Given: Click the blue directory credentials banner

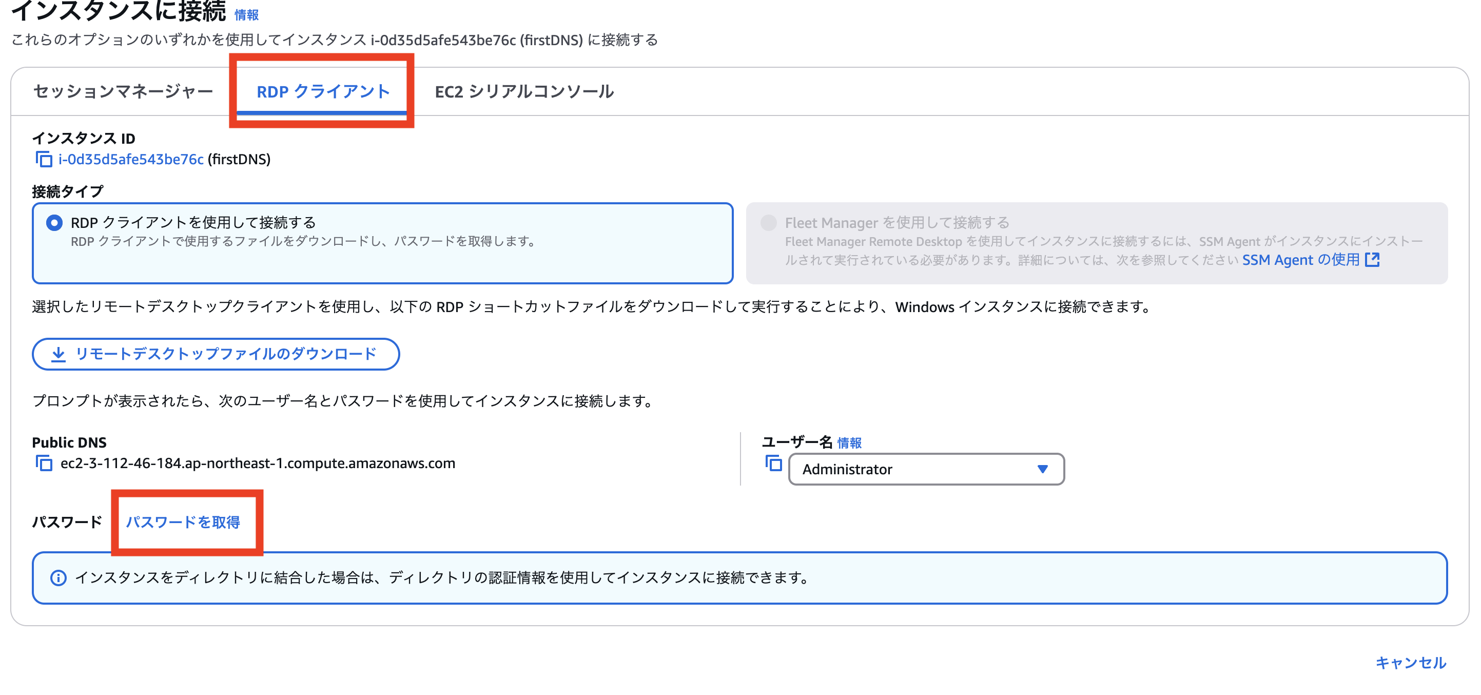Looking at the screenshot, I should click(740, 579).
